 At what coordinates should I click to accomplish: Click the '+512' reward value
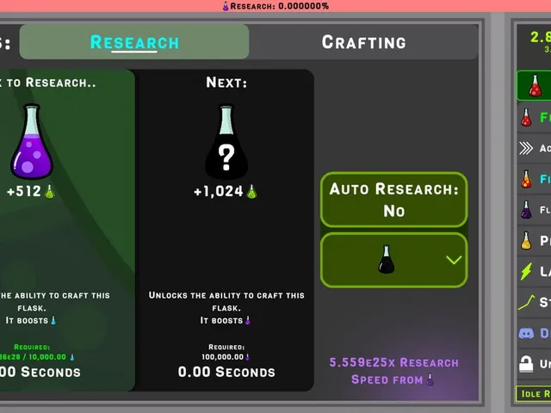(x=24, y=191)
